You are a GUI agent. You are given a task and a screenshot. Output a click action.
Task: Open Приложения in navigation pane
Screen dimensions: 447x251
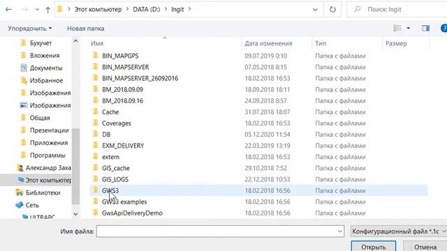tap(49, 143)
